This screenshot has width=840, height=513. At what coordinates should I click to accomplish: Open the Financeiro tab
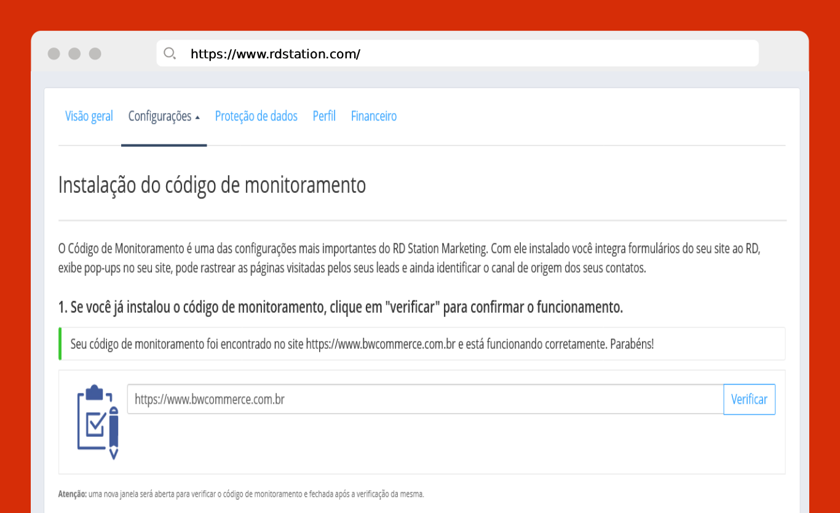[373, 116]
